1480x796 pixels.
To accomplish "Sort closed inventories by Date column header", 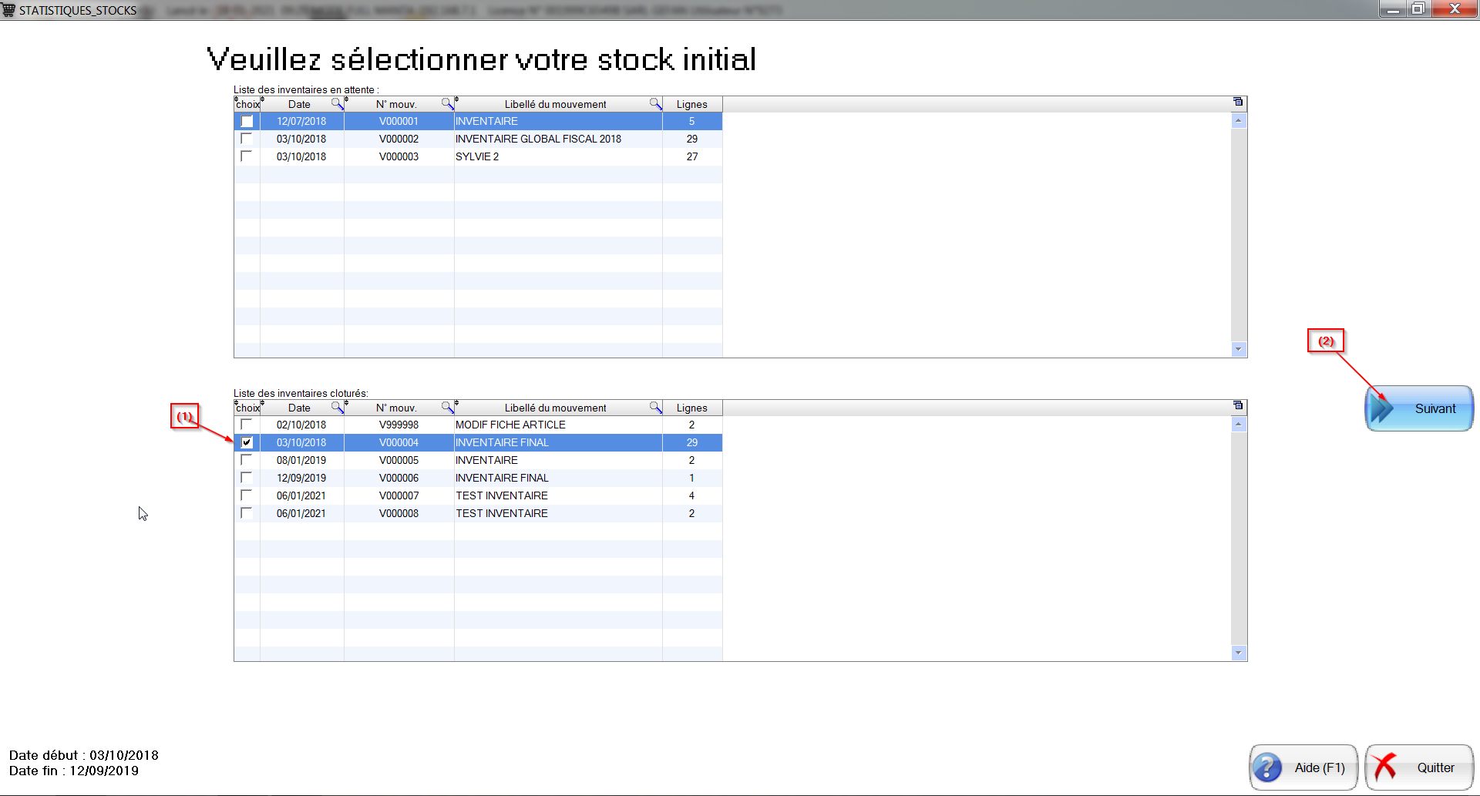I will click(x=299, y=408).
